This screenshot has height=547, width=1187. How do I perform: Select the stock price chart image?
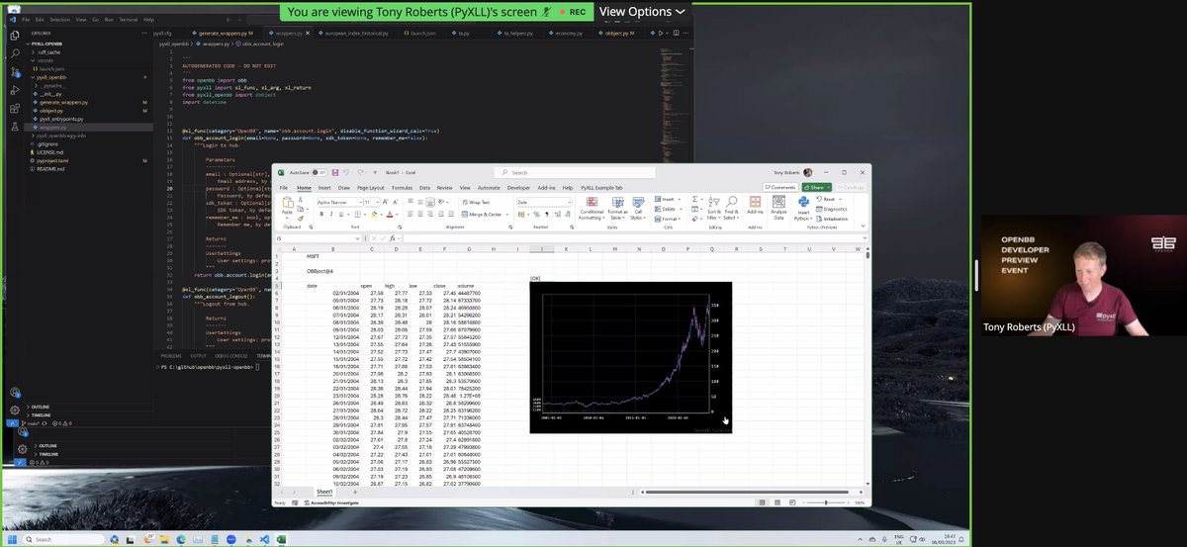point(631,357)
